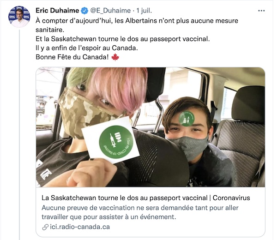Click the blue verified badge icon
The width and height of the screenshot is (277, 240).
84,11
